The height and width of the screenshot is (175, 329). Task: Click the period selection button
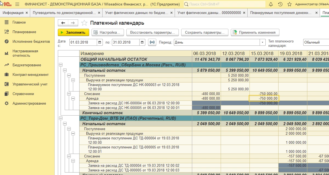[152, 42]
